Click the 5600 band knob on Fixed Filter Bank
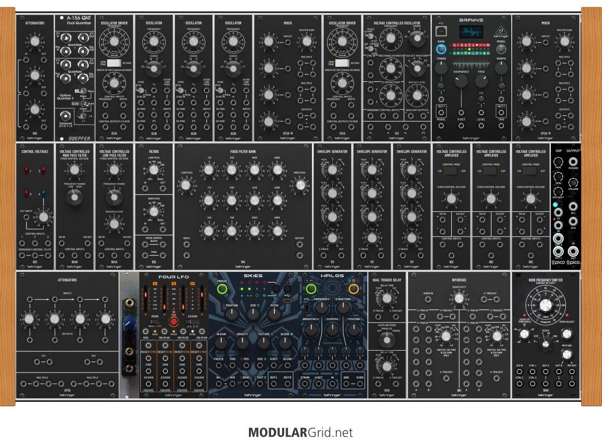Image resolution: width=602 pixels, height=443 pixels. point(277,230)
